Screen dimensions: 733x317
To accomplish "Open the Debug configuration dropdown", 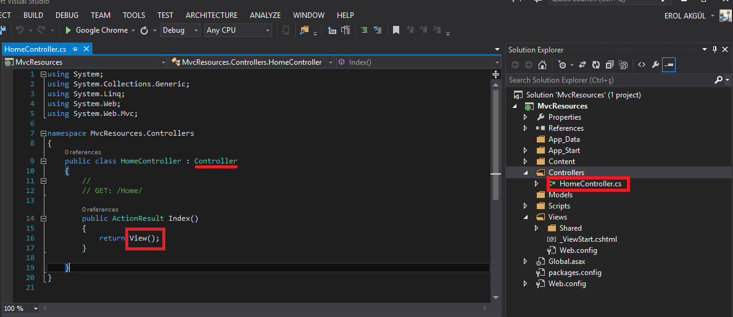I will 180,30.
